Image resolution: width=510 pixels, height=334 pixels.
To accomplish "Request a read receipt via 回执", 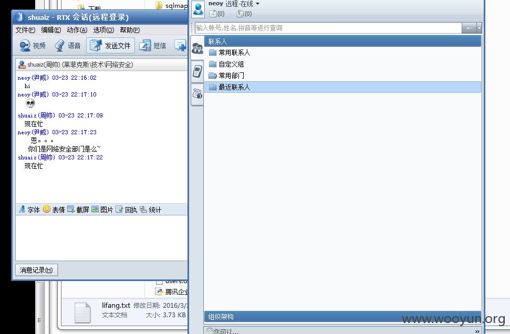I will click(127, 210).
